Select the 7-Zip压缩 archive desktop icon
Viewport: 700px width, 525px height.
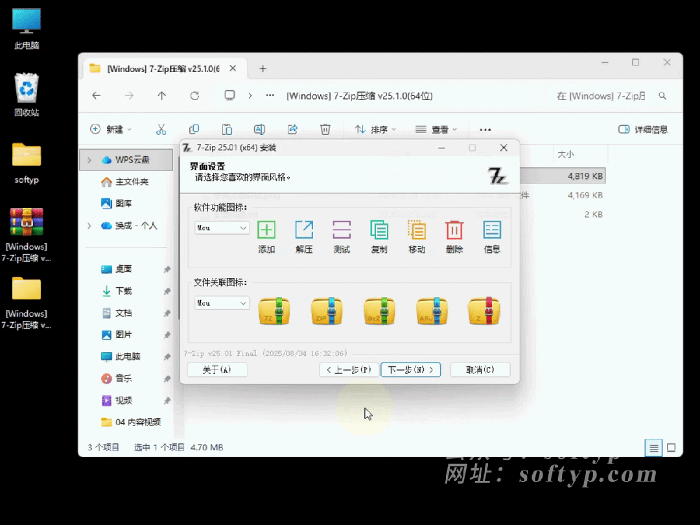pyautogui.click(x=27, y=235)
